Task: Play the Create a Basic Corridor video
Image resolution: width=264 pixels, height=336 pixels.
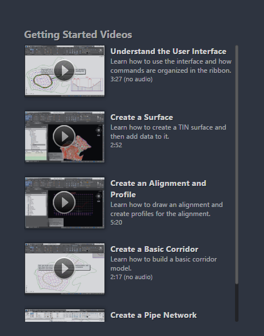Action: pyautogui.click(x=64, y=268)
